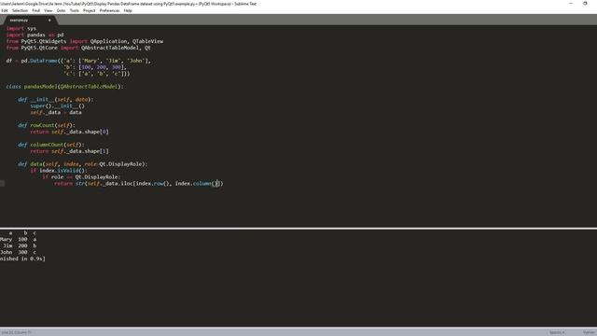Open the Tools menu
Image resolution: width=597 pixels, height=336 pixels.
pyautogui.click(x=75, y=10)
